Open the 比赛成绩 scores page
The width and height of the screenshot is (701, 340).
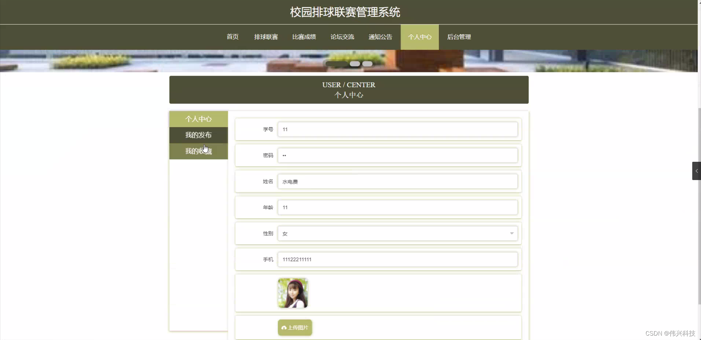304,37
